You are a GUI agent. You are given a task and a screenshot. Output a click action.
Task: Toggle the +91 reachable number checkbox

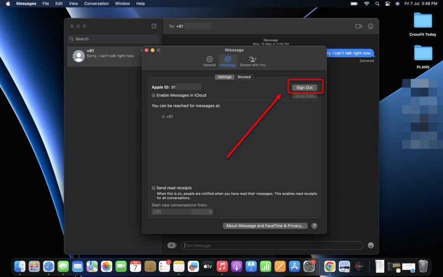(163, 116)
